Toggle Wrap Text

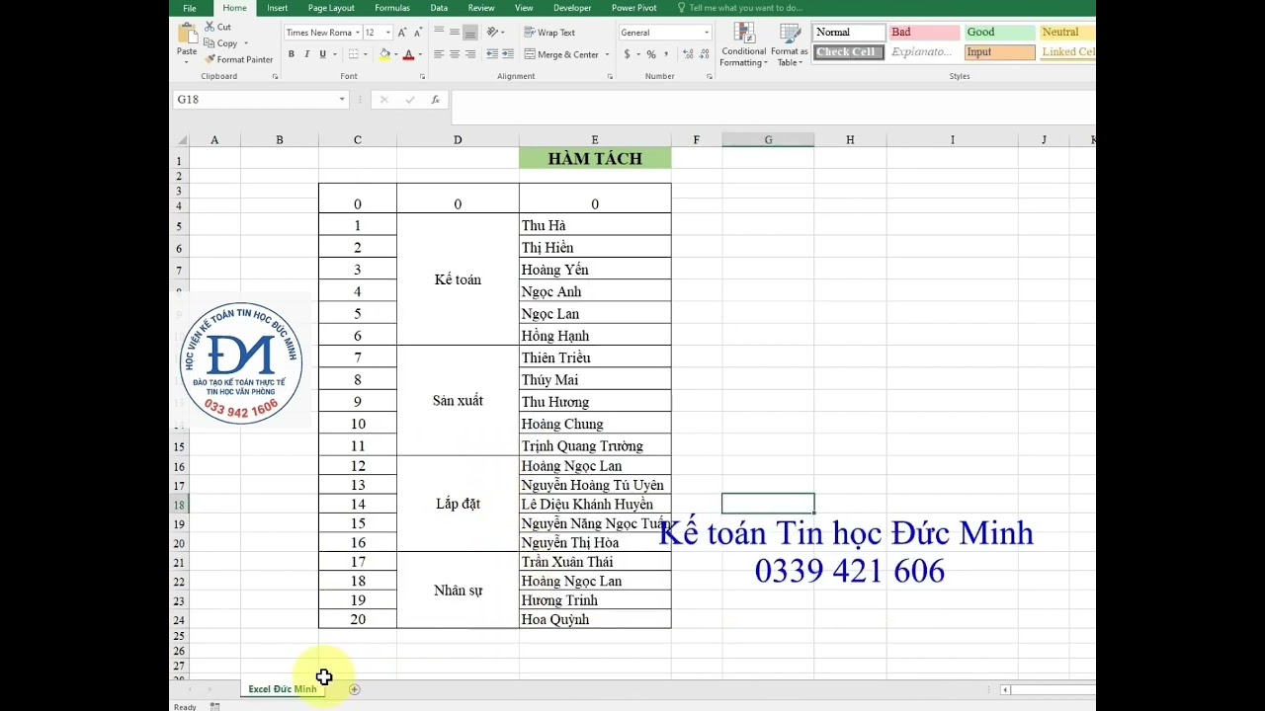pyautogui.click(x=549, y=33)
